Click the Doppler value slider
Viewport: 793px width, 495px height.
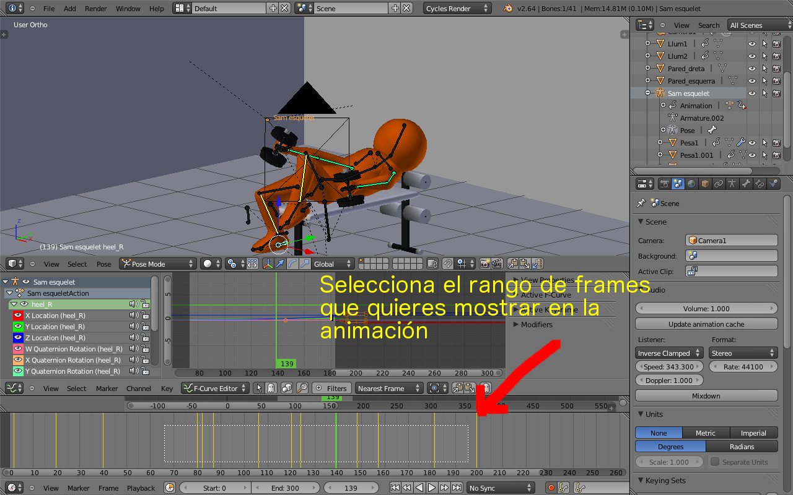669,381
